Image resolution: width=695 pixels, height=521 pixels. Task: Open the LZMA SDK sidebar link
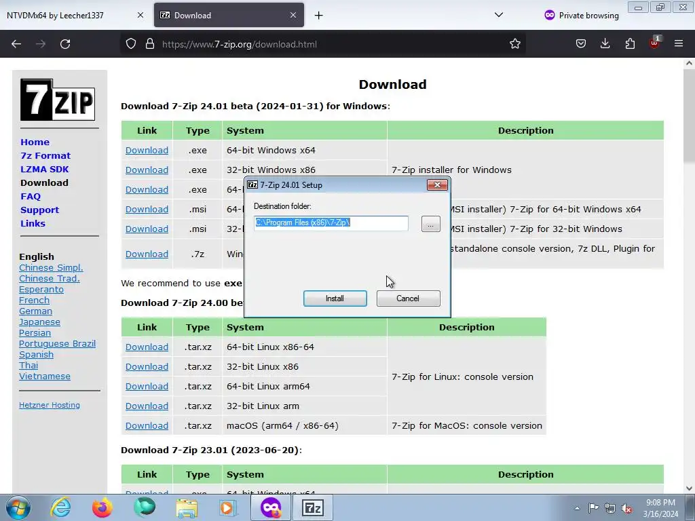45,169
